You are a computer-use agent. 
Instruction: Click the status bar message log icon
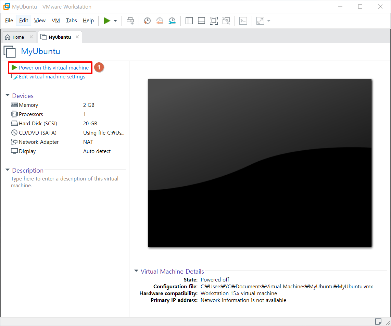tap(378, 321)
